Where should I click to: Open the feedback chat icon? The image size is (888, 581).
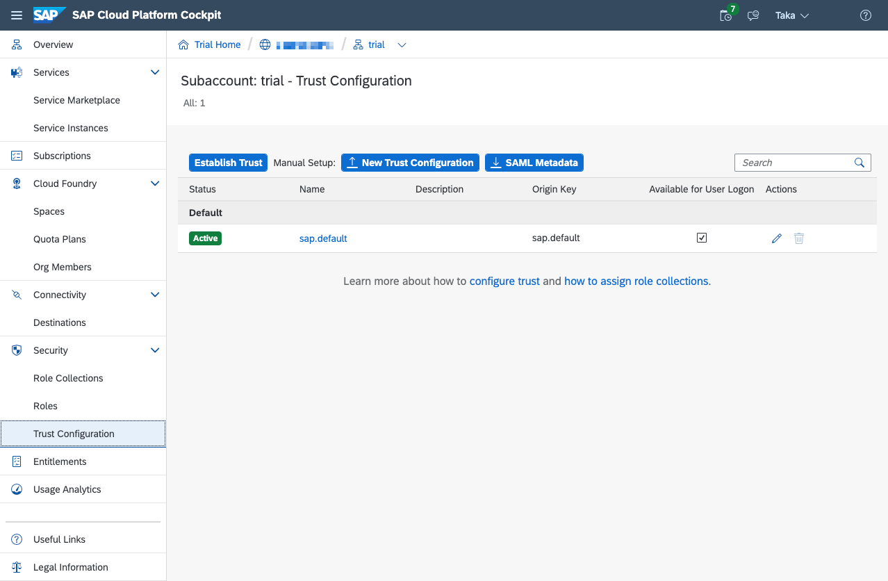click(x=753, y=15)
